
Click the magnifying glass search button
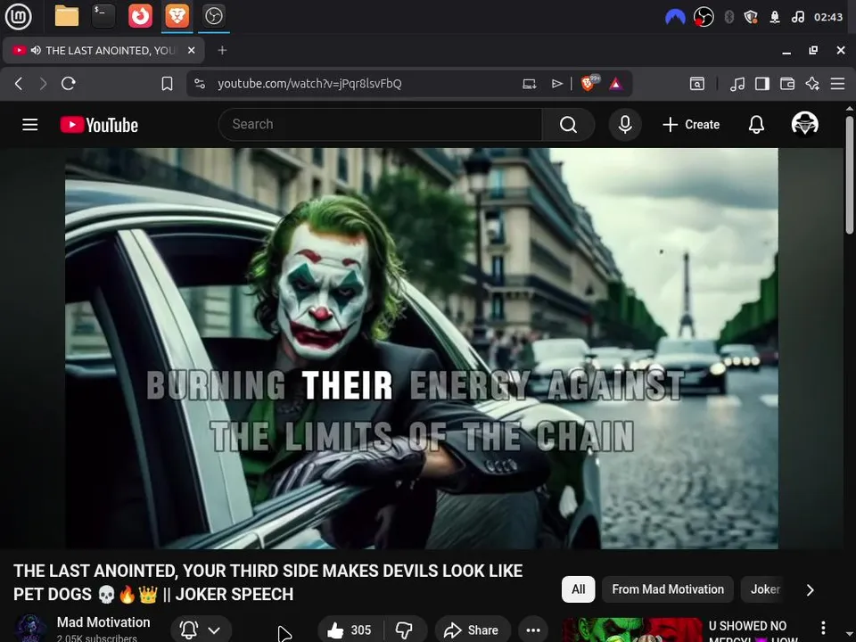[568, 125]
